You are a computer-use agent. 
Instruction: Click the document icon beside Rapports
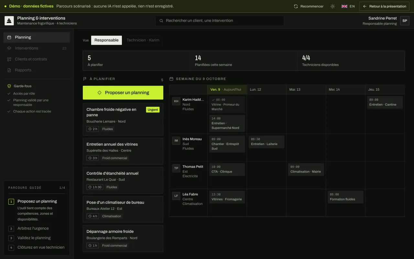[x=9, y=70]
